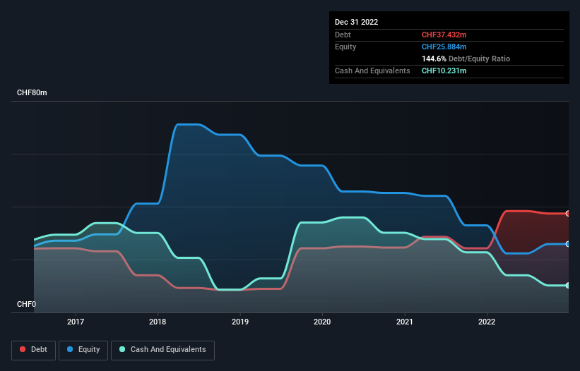The width and height of the screenshot is (580, 371).
Task: Click the CHF0 y-axis label
Action: pos(27,304)
